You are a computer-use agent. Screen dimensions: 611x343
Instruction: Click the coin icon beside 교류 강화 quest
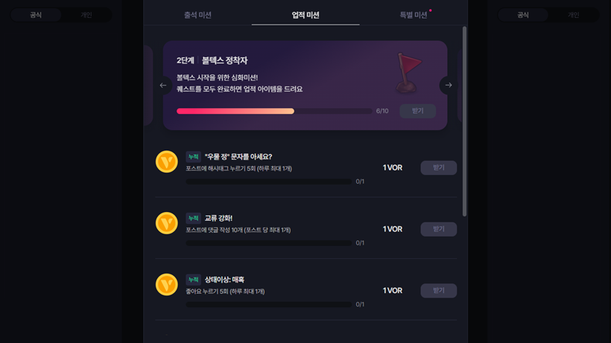pos(167,223)
